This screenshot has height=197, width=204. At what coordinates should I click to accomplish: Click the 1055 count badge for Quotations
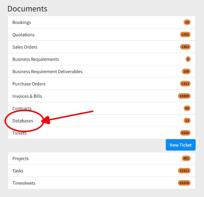point(185,34)
